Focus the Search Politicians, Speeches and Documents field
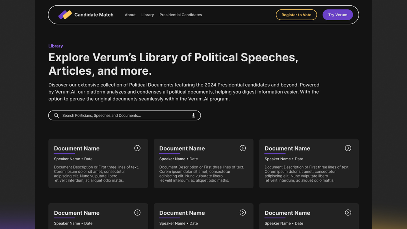This screenshot has height=229, width=407. 125,115
